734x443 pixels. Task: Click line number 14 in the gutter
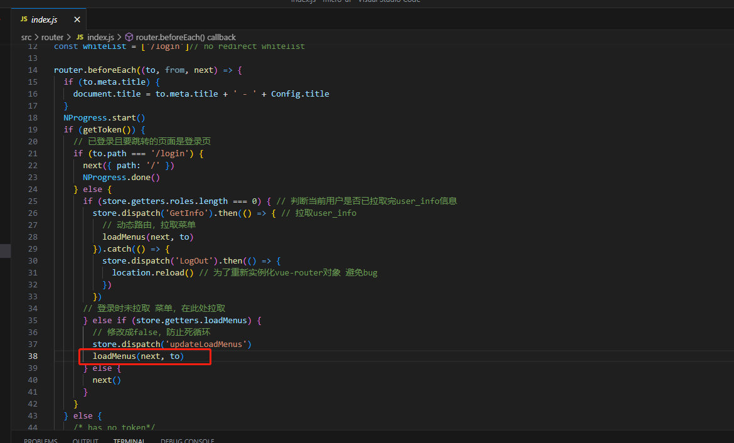click(x=33, y=70)
